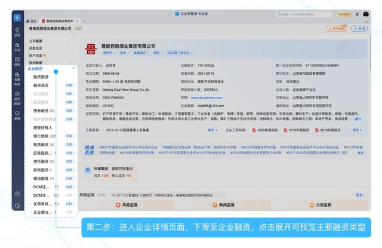The height and width of the screenshot is (248, 382).
Task: Open 其他融资 4 entry
Action: 42,170
